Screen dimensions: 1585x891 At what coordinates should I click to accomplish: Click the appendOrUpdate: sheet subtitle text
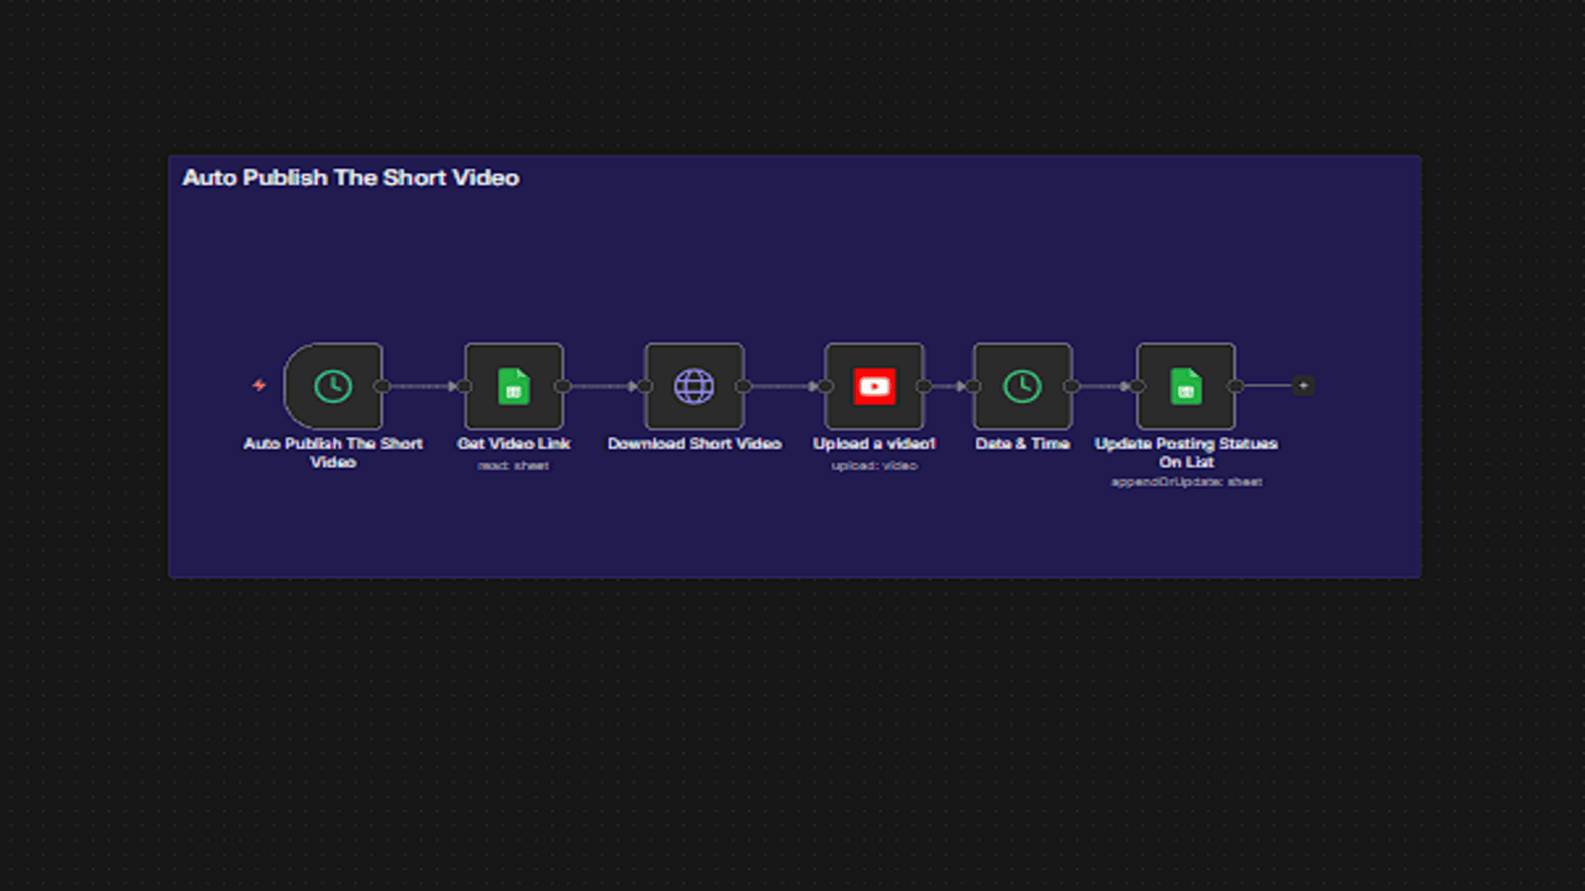(1185, 482)
